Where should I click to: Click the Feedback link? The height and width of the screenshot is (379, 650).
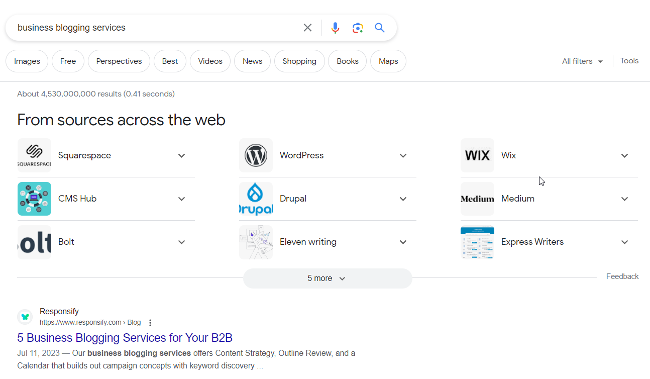tap(622, 276)
